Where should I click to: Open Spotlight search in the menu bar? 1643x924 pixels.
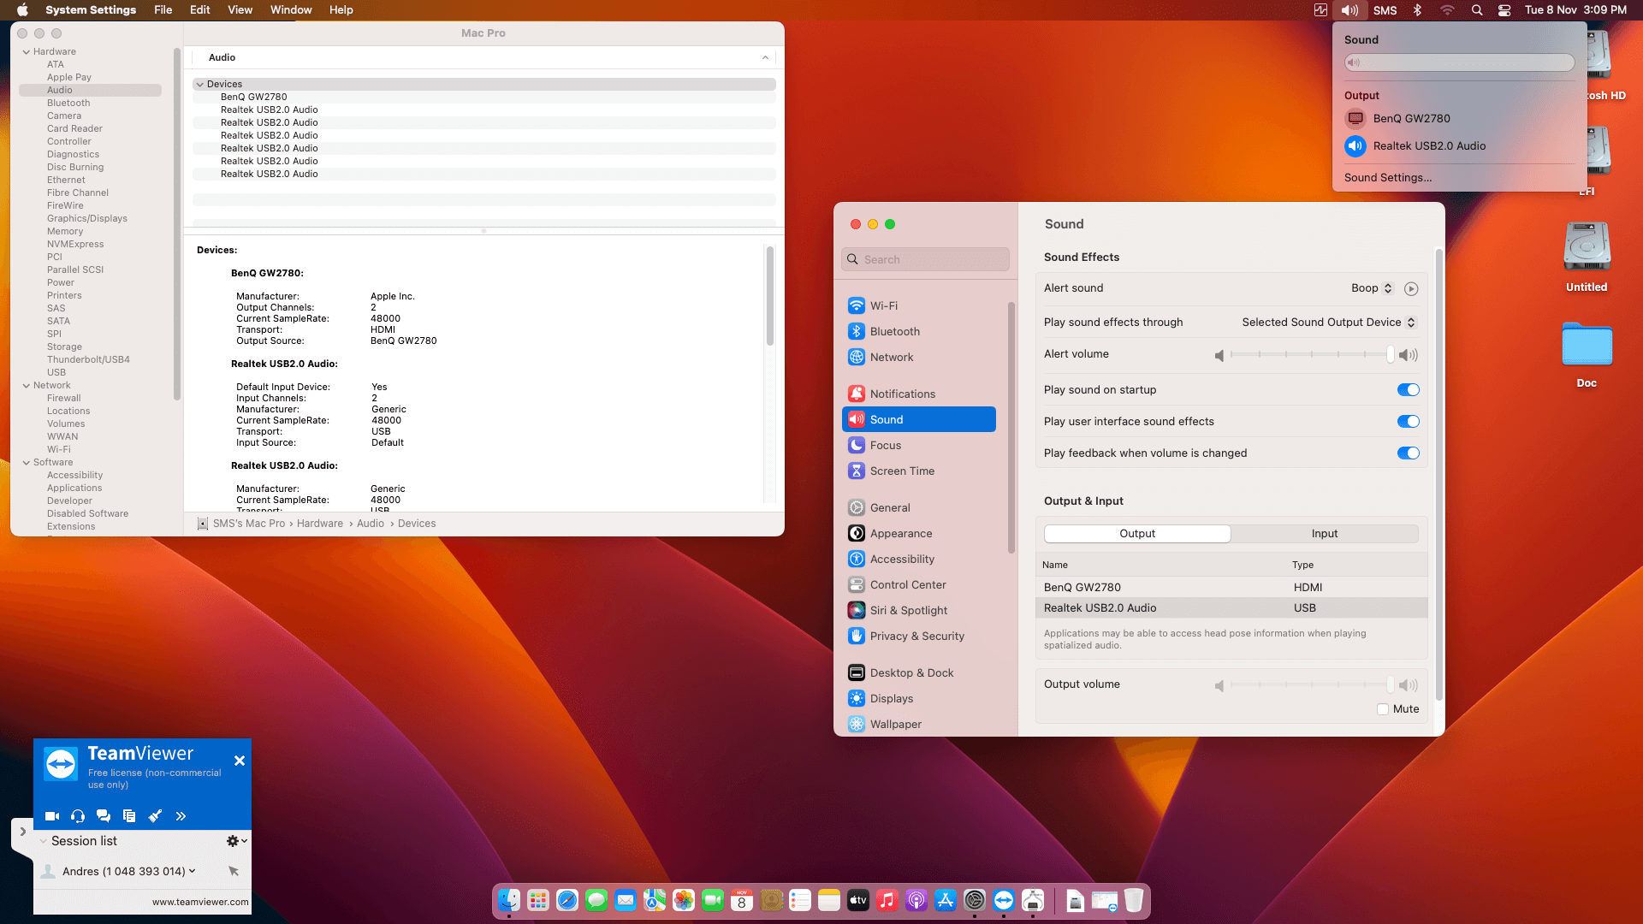click(1477, 10)
